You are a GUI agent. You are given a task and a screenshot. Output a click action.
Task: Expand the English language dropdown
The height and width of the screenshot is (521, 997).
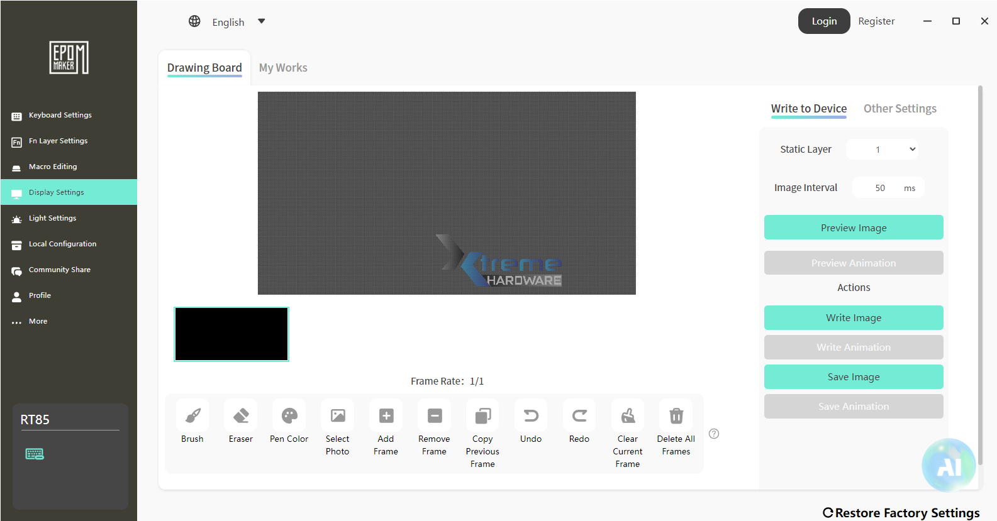click(x=262, y=22)
